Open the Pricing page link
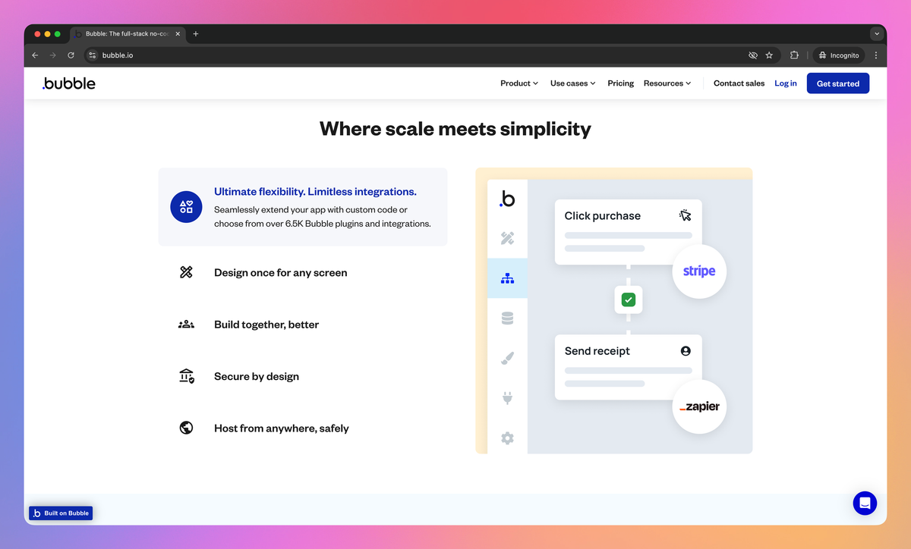Viewport: 911px width, 549px height. (620, 83)
